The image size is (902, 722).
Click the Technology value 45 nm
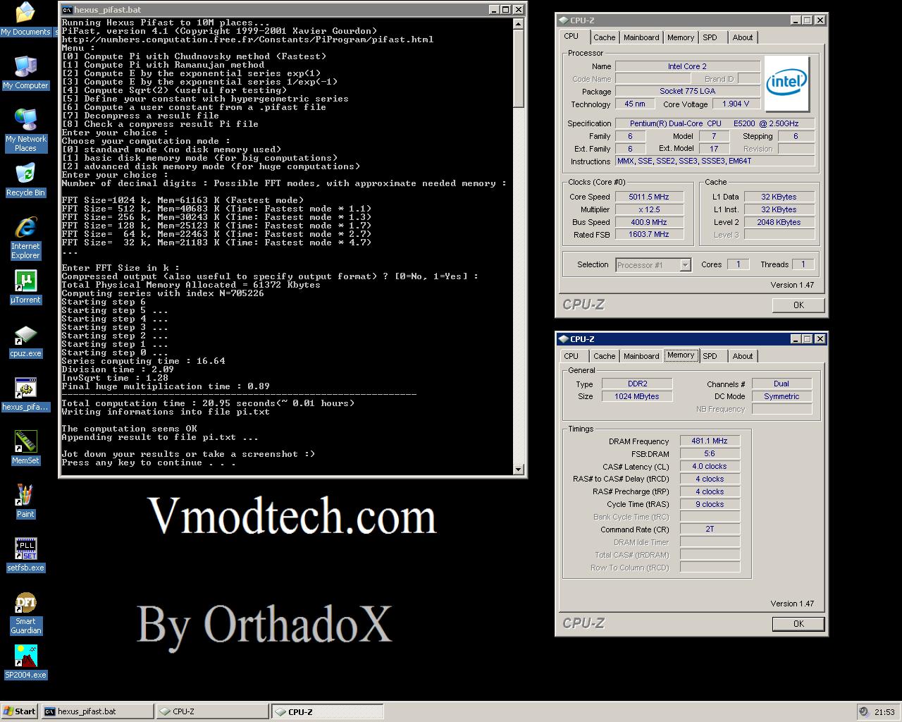[x=635, y=104]
